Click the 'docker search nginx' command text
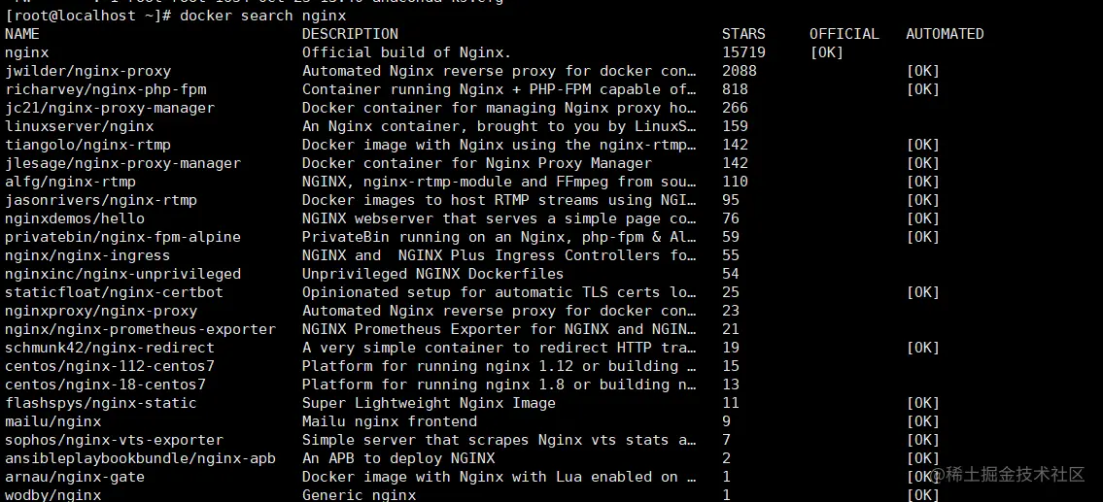1103x502 pixels. (263, 16)
